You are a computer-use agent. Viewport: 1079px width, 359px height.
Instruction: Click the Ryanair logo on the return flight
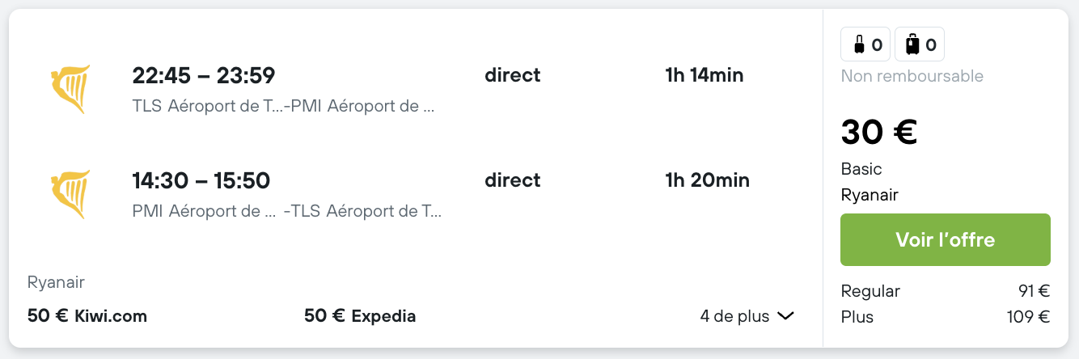coord(70,194)
